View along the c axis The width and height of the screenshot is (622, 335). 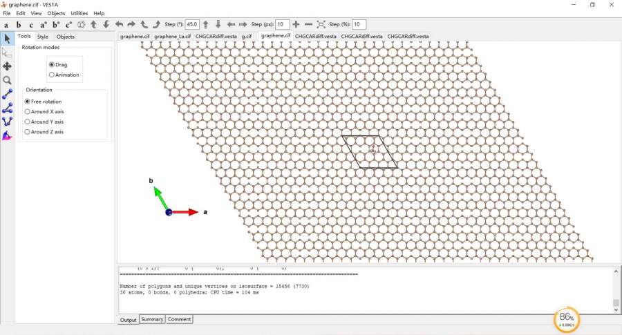click(x=31, y=24)
